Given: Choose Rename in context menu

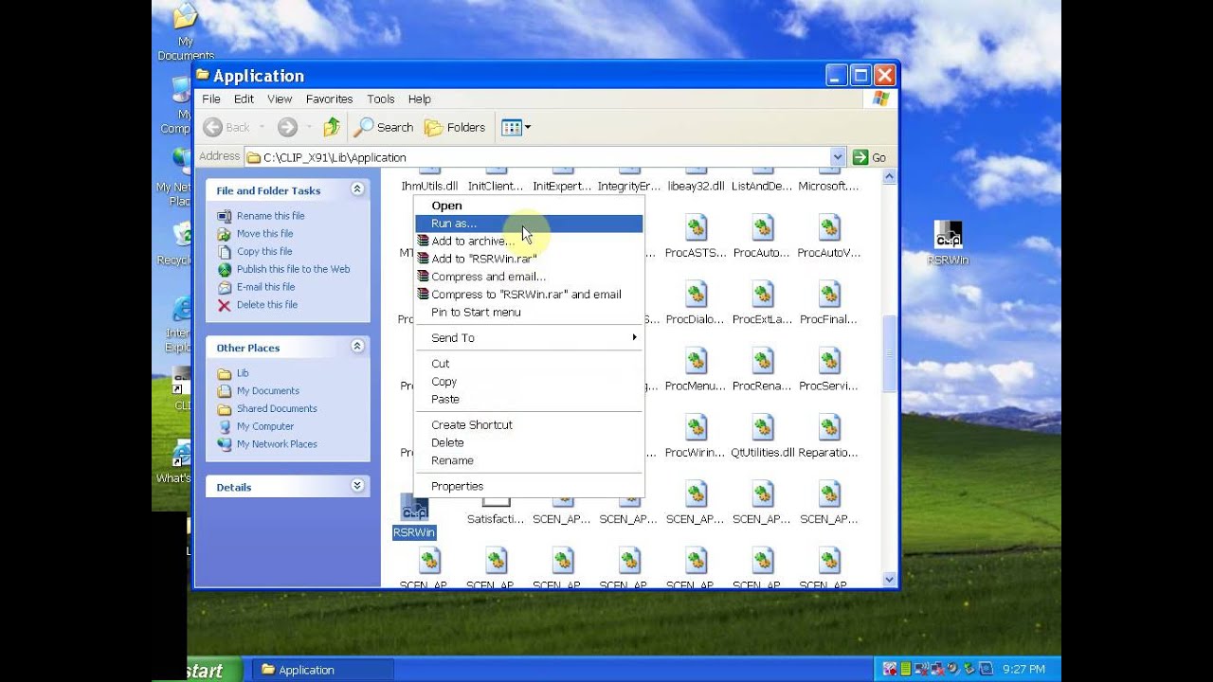Looking at the screenshot, I should pos(529,460).
